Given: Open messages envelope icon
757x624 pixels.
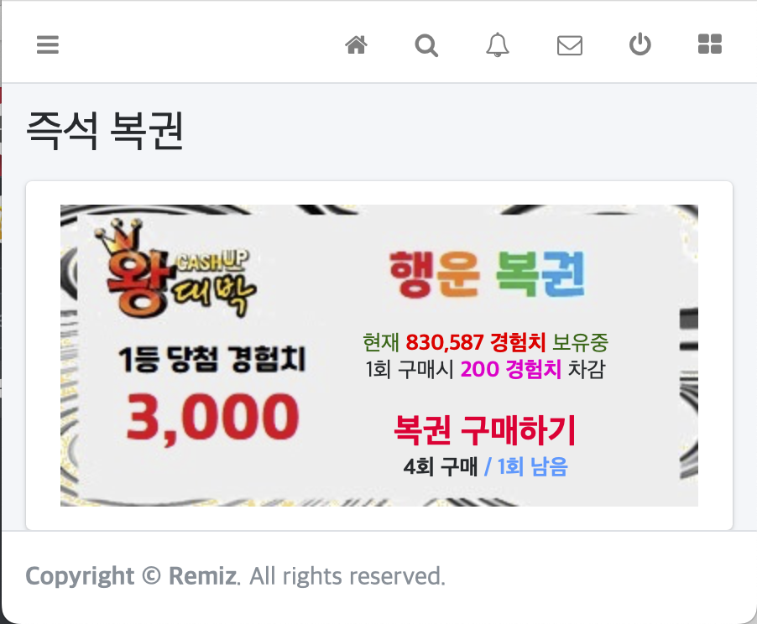Looking at the screenshot, I should [x=570, y=46].
